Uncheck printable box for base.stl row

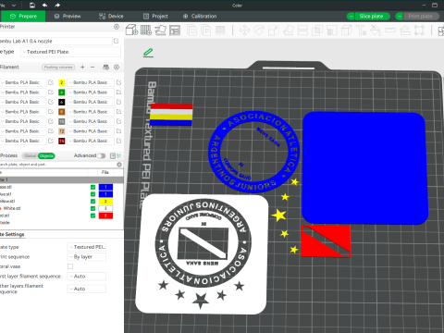92,187
